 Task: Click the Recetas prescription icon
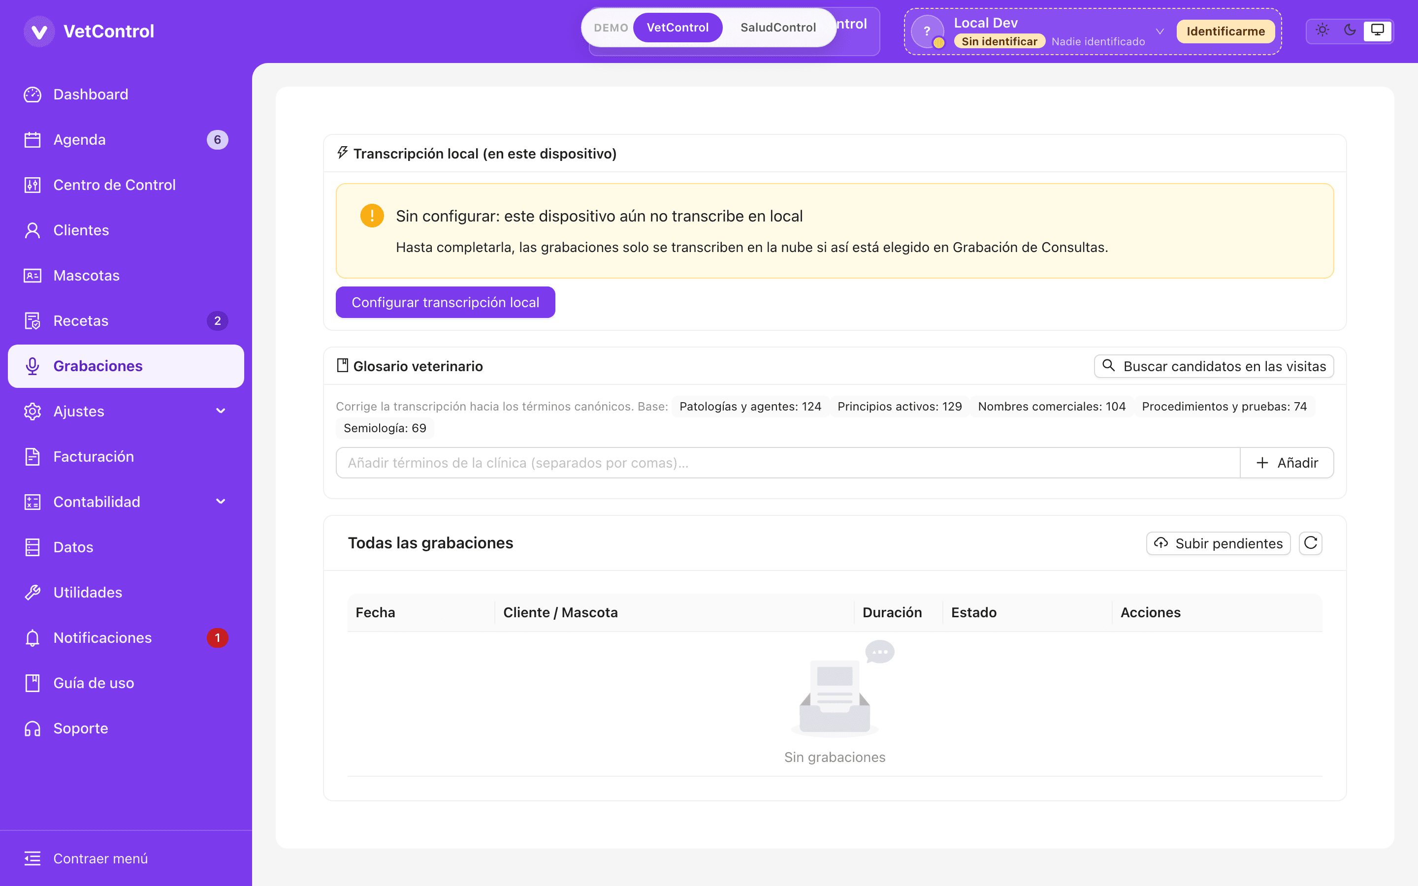click(x=32, y=320)
